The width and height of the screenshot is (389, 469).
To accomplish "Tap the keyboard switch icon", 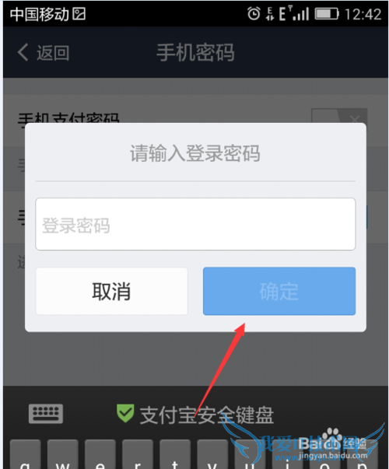I will [x=46, y=414].
